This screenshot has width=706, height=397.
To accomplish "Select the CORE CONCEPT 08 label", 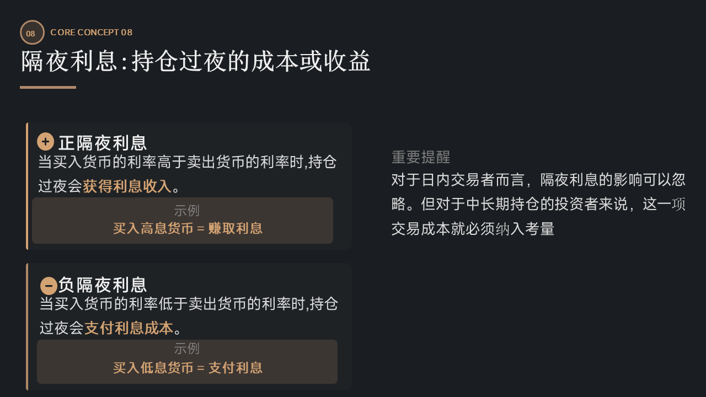I will [x=91, y=32].
